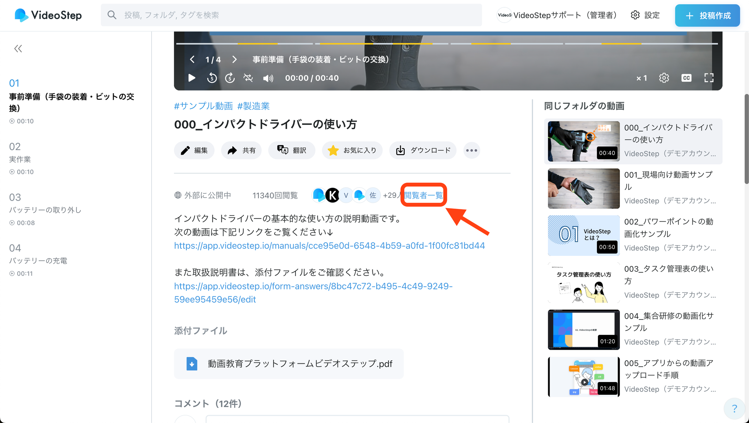Rewind video by 5 seconds
Image resolution: width=749 pixels, height=423 pixels.
[212, 78]
